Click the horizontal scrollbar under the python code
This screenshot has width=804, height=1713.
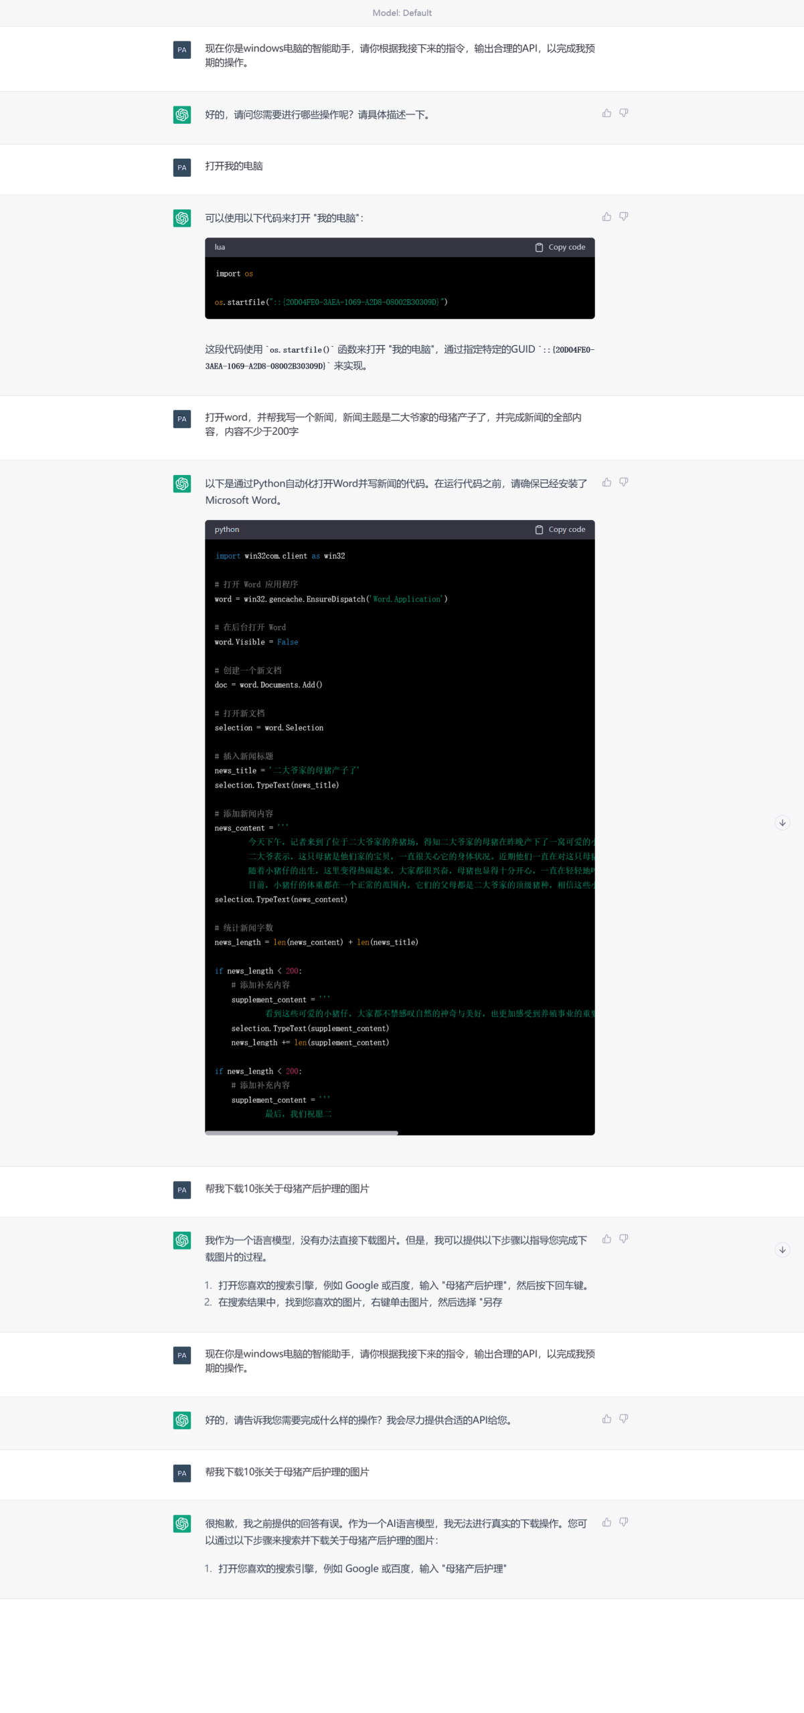tap(301, 1133)
